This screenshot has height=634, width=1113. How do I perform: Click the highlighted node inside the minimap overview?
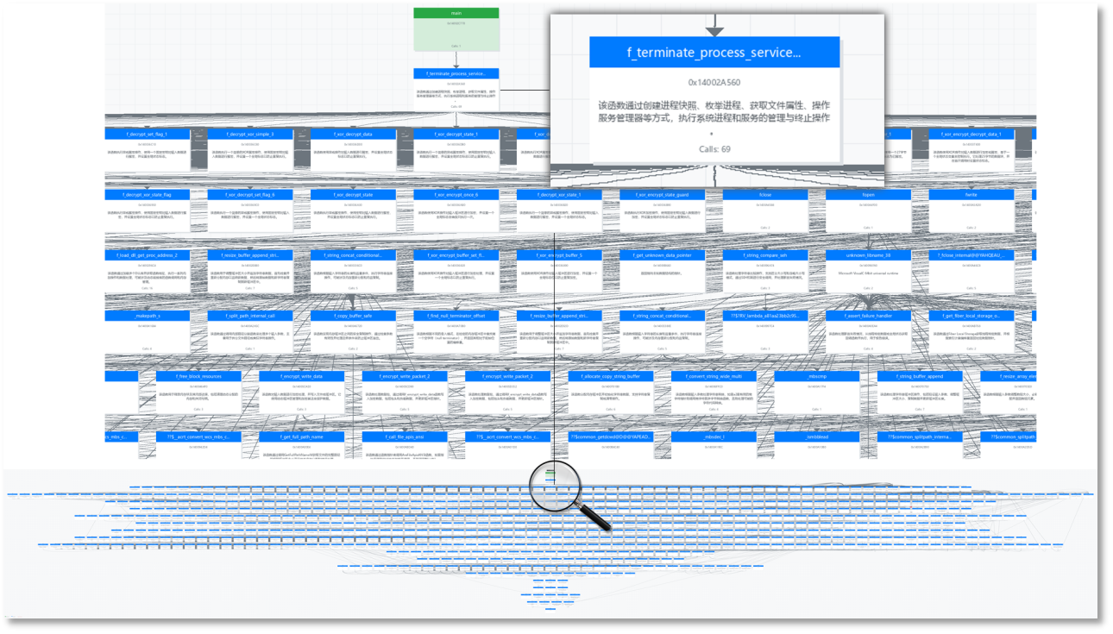pos(550,475)
